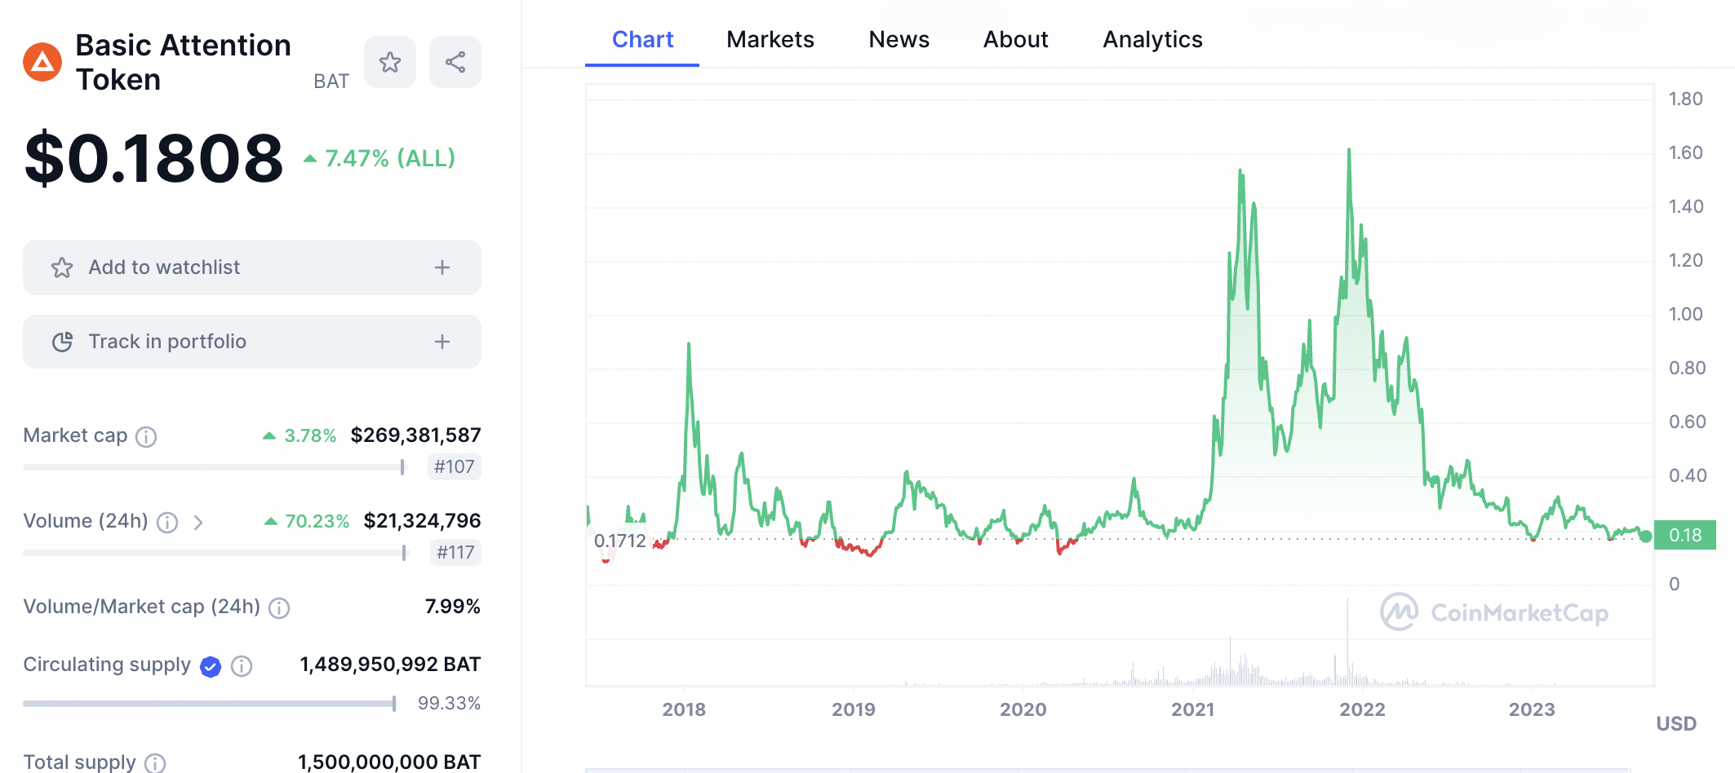Viewport: 1735px width, 773px height.
Task: Open the Market cap info tooltip icon
Action: pyautogui.click(x=146, y=437)
